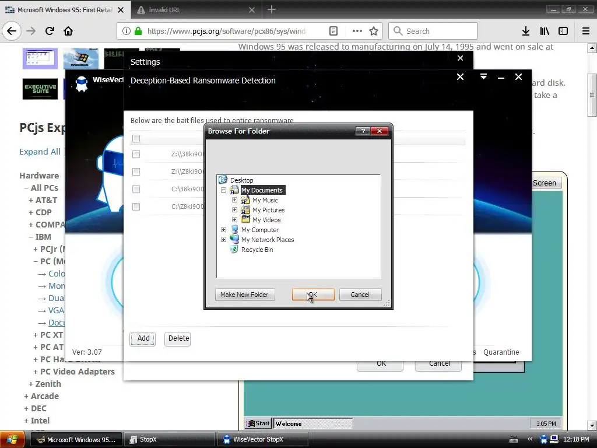The width and height of the screenshot is (597, 448).
Task: Click the browser back arrow
Action: (x=12, y=31)
